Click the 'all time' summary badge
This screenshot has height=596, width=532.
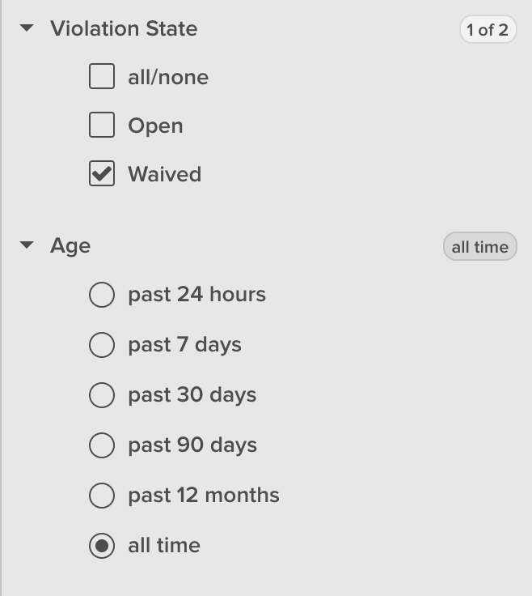[x=479, y=247]
